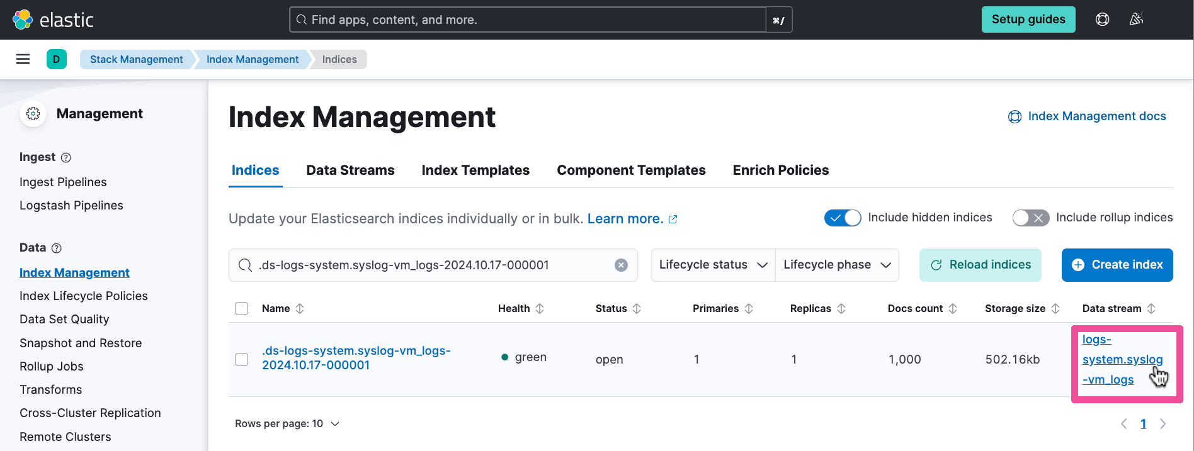The height and width of the screenshot is (451, 1194).
Task: Click the 1,000 docs count cell
Action: 905,360
